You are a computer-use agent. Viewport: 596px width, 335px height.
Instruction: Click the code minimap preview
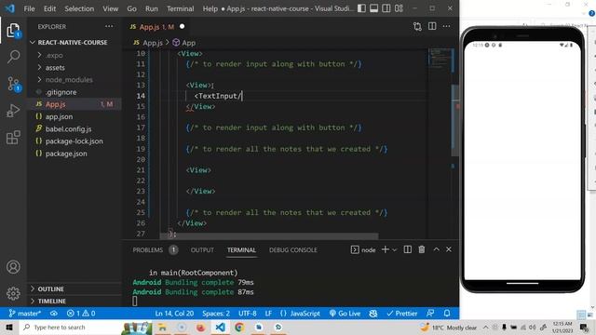click(440, 60)
